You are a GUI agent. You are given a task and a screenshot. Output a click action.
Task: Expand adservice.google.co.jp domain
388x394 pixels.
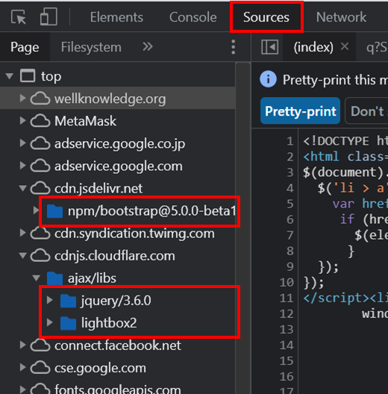click(x=22, y=143)
